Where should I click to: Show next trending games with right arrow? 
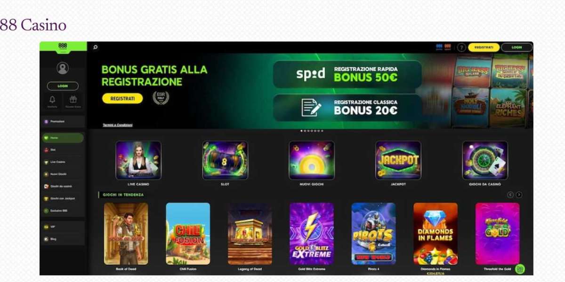click(x=519, y=195)
